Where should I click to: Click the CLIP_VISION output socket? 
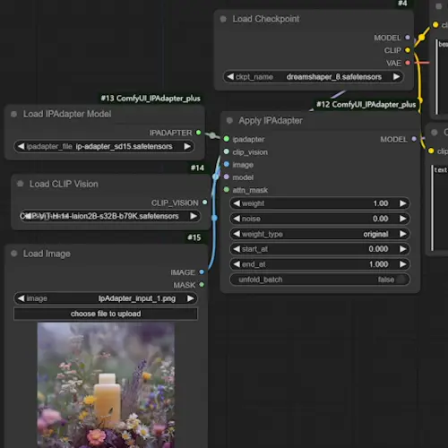[204, 202]
